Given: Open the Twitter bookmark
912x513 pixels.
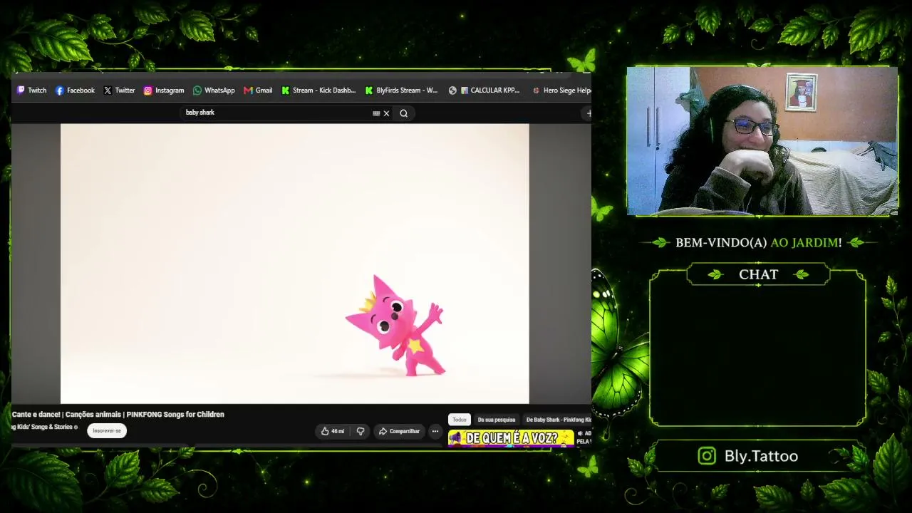Looking at the screenshot, I should pyautogui.click(x=119, y=90).
